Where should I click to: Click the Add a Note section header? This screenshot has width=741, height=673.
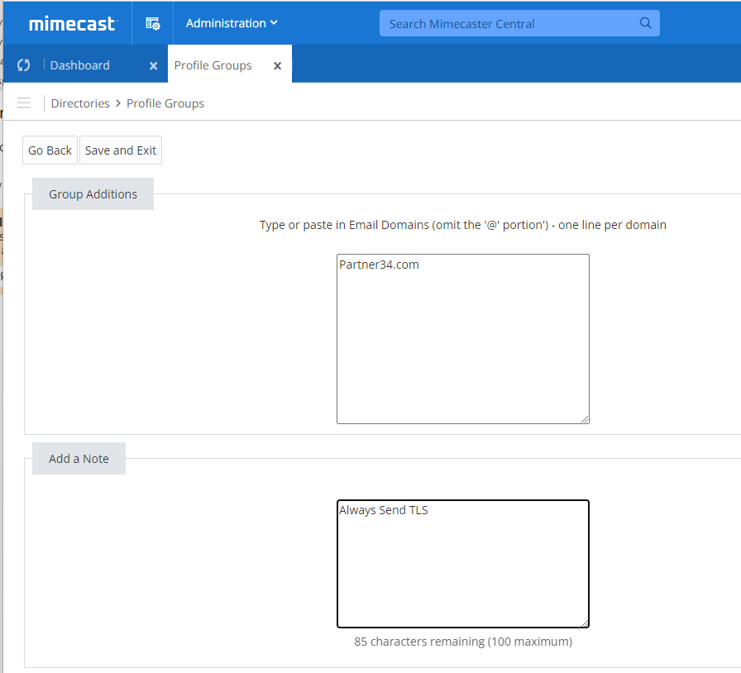(x=79, y=458)
